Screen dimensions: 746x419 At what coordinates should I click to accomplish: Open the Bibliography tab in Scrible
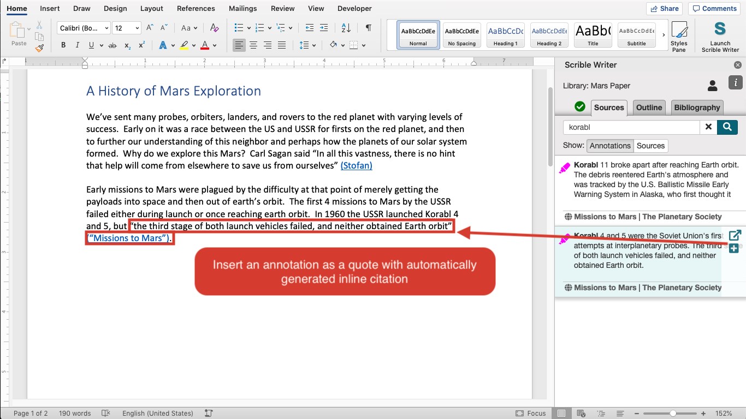coord(696,107)
